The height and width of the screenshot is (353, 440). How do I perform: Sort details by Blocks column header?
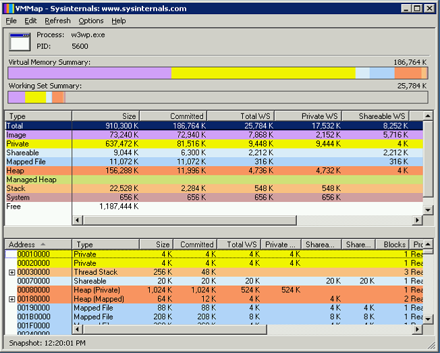click(392, 244)
